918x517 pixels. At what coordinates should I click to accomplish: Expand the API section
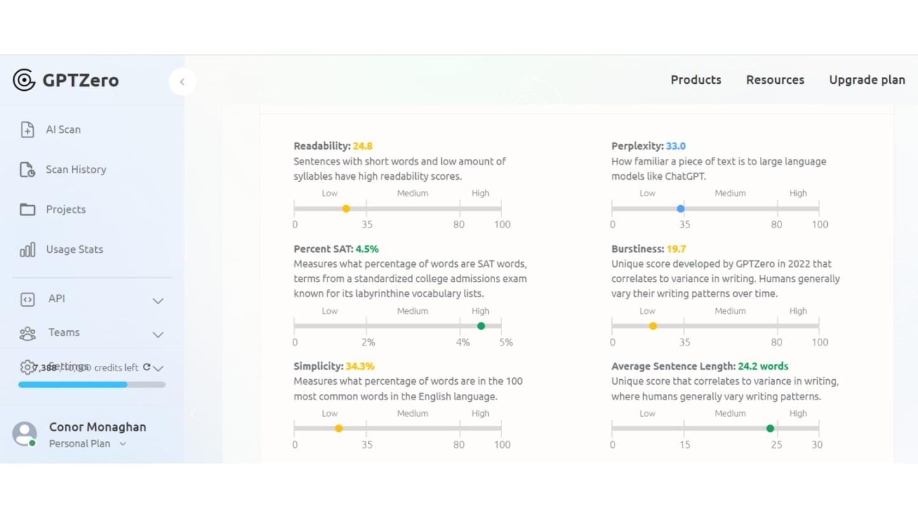157,300
